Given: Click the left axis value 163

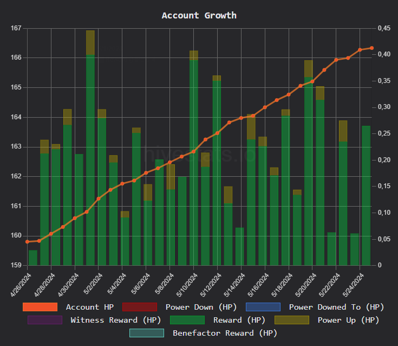Looking at the screenshot, I should pyautogui.click(x=16, y=146).
